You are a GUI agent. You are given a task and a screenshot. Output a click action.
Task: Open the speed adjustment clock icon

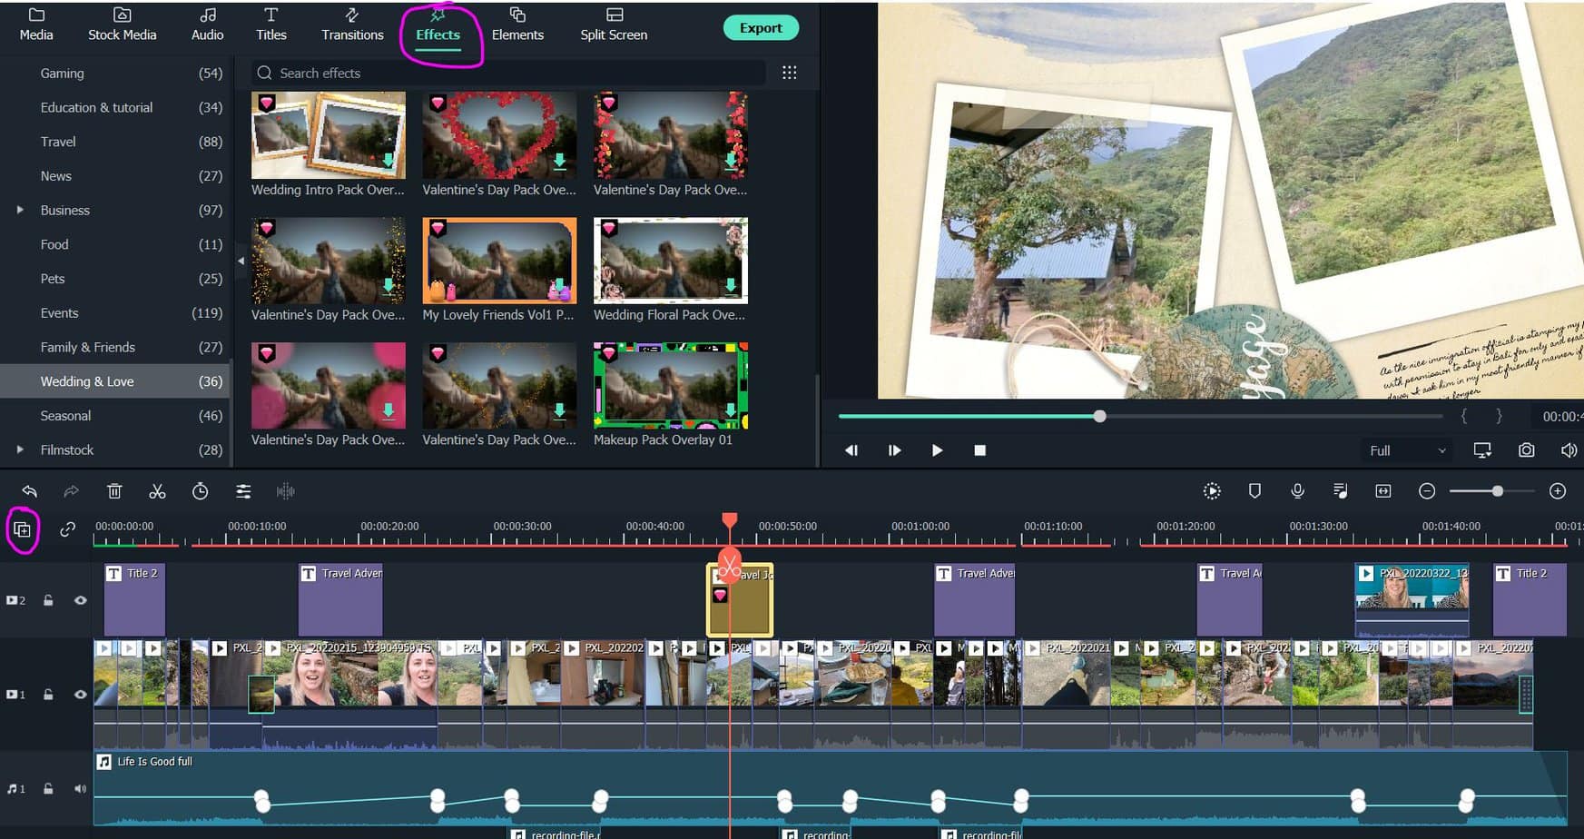pyautogui.click(x=200, y=490)
